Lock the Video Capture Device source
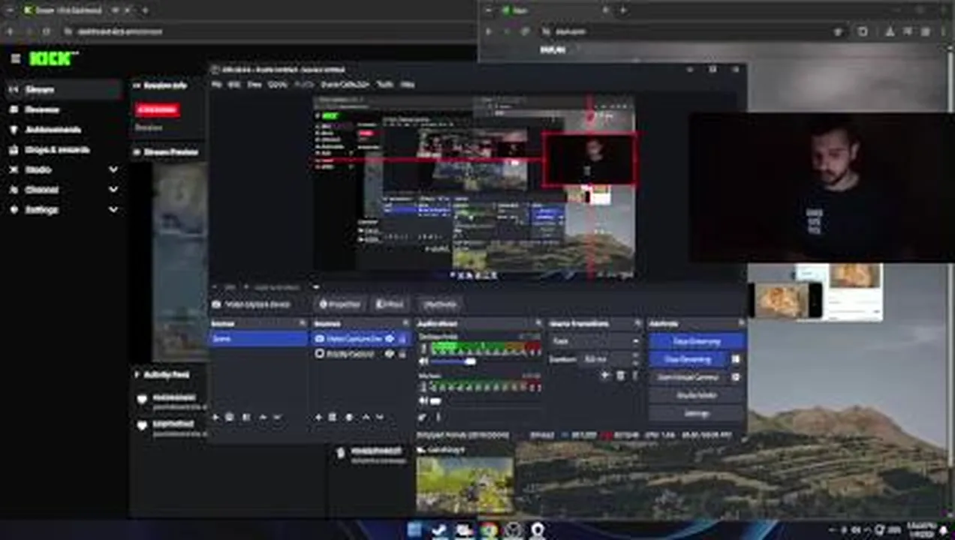 coord(402,339)
